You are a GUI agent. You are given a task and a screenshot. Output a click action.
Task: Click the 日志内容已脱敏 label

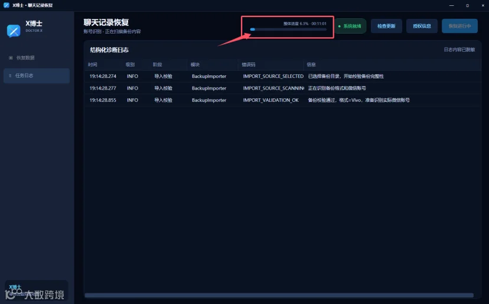[459, 50]
